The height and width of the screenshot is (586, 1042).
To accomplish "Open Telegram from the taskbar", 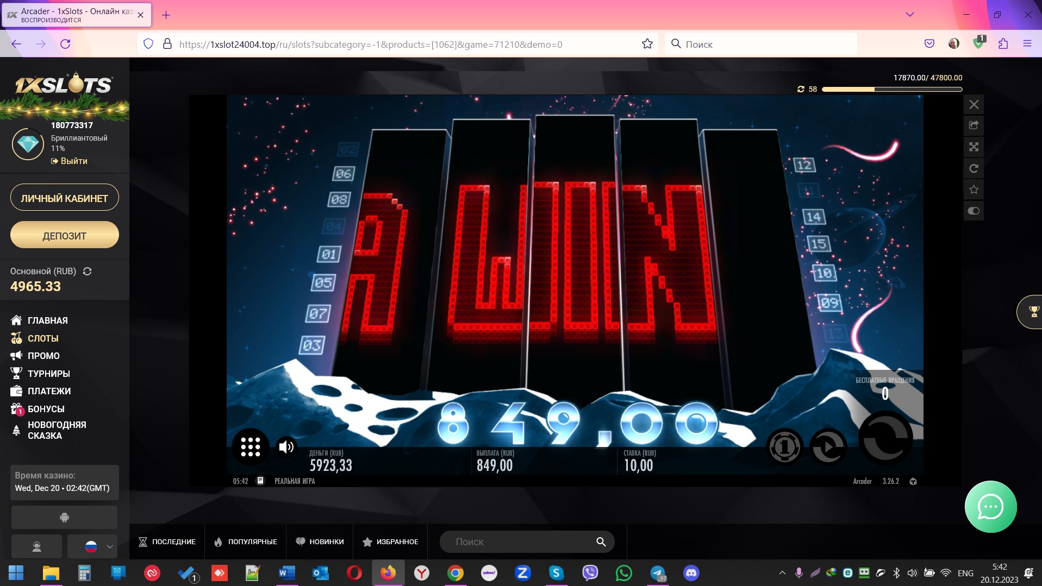I will click(658, 572).
